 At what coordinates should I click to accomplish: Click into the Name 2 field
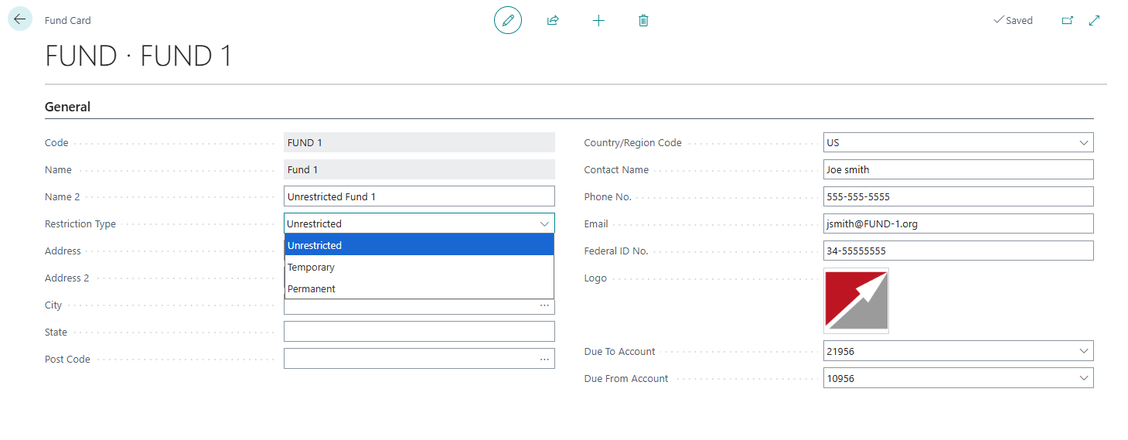tap(418, 196)
